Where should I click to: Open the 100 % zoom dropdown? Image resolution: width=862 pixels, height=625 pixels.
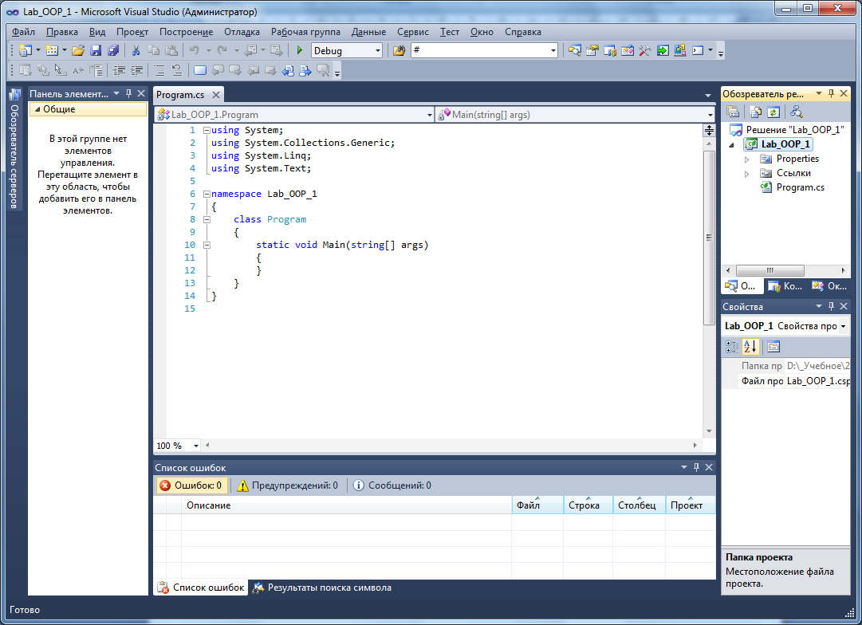[x=196, y=446]
